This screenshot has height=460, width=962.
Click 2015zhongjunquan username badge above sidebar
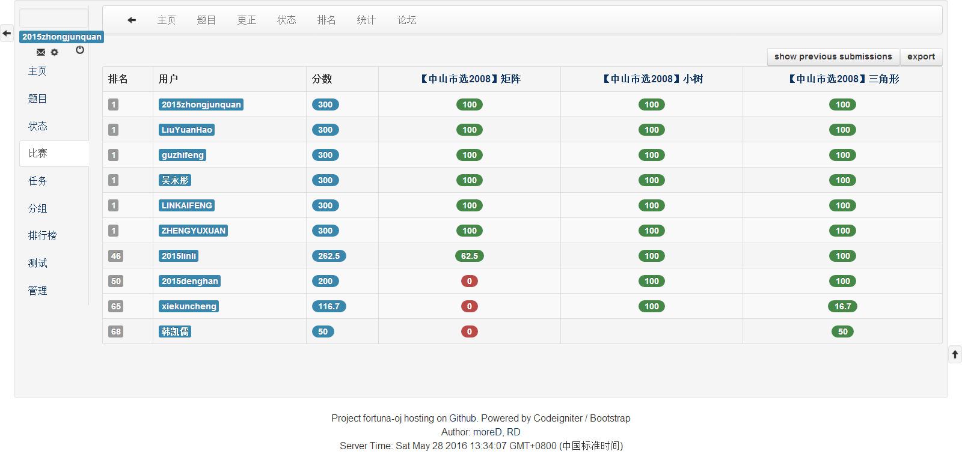[x=62, y=37]
